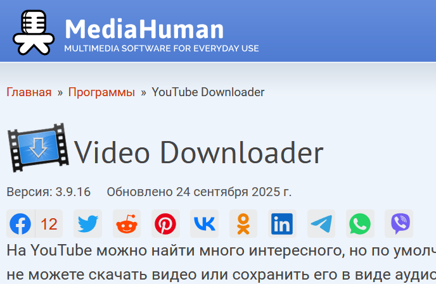Click the Facebook share count 12
The image size is (436, 284).
49,224
